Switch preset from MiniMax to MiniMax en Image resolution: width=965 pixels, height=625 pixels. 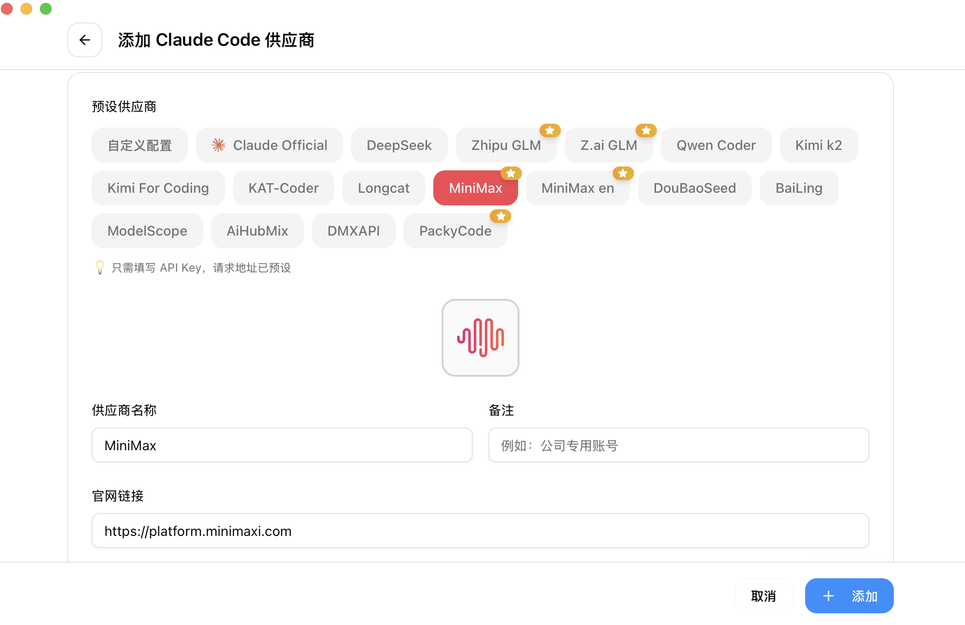pos(578,188)
